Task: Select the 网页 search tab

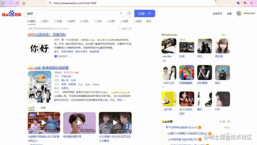Action: coord(31,21)
